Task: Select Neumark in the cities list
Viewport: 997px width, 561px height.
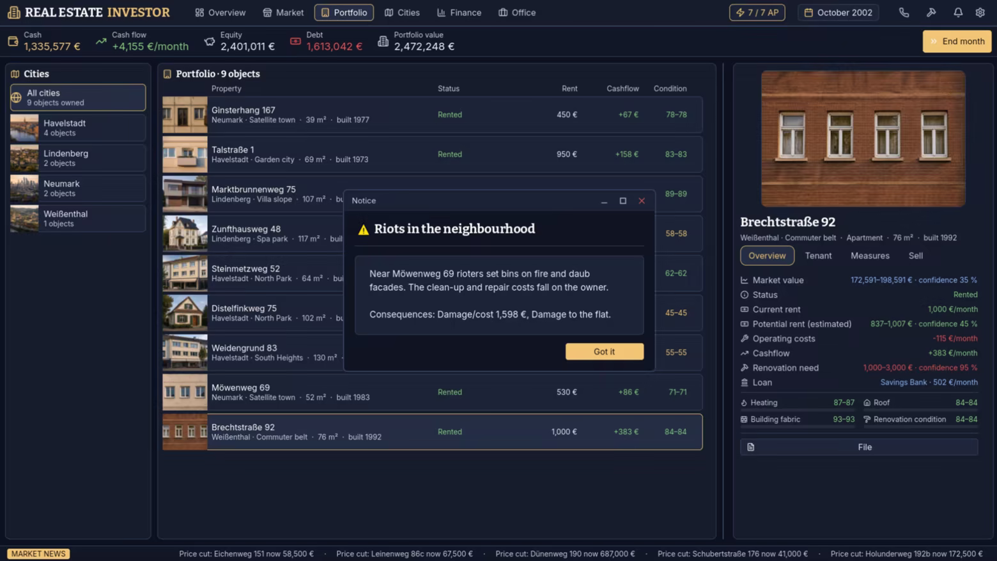Action: pyautogui.click(x=78, y=188)
